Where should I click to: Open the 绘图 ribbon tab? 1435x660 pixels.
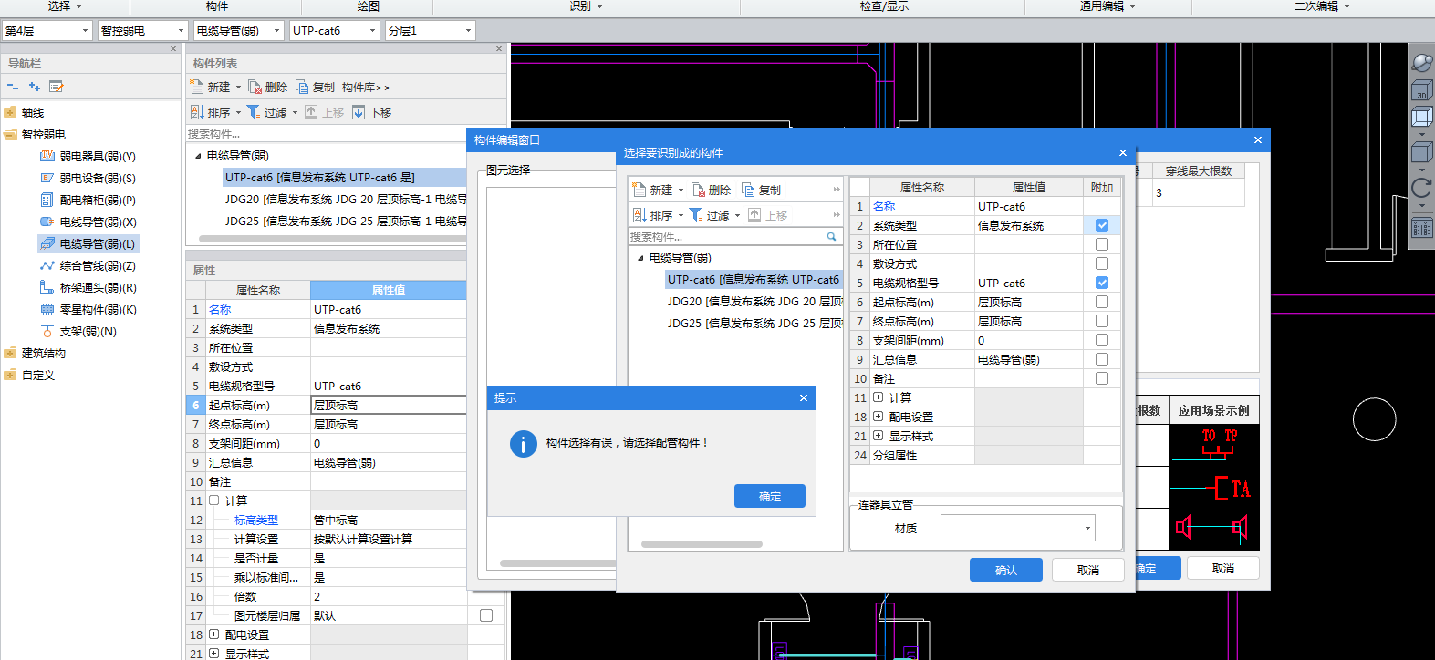click(369, 6)
